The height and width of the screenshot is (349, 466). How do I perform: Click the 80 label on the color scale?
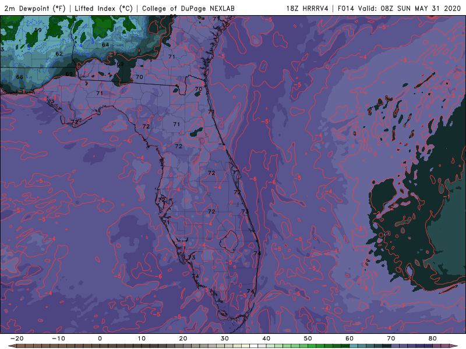[433, 339]
